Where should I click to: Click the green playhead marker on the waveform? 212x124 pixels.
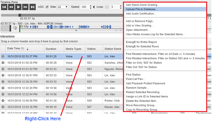20,29
